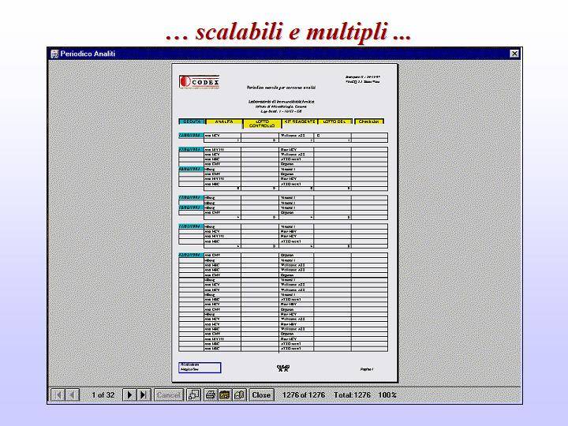Screen dimensions: 568x426
Task: Click the Periodico Analiti title bar icon
Action: pos(55,54)
